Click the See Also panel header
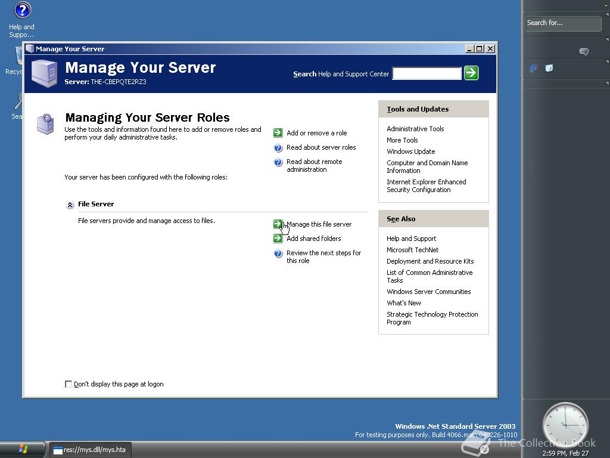The width and height of the screenshot is (610, 458). pos(434,219)
